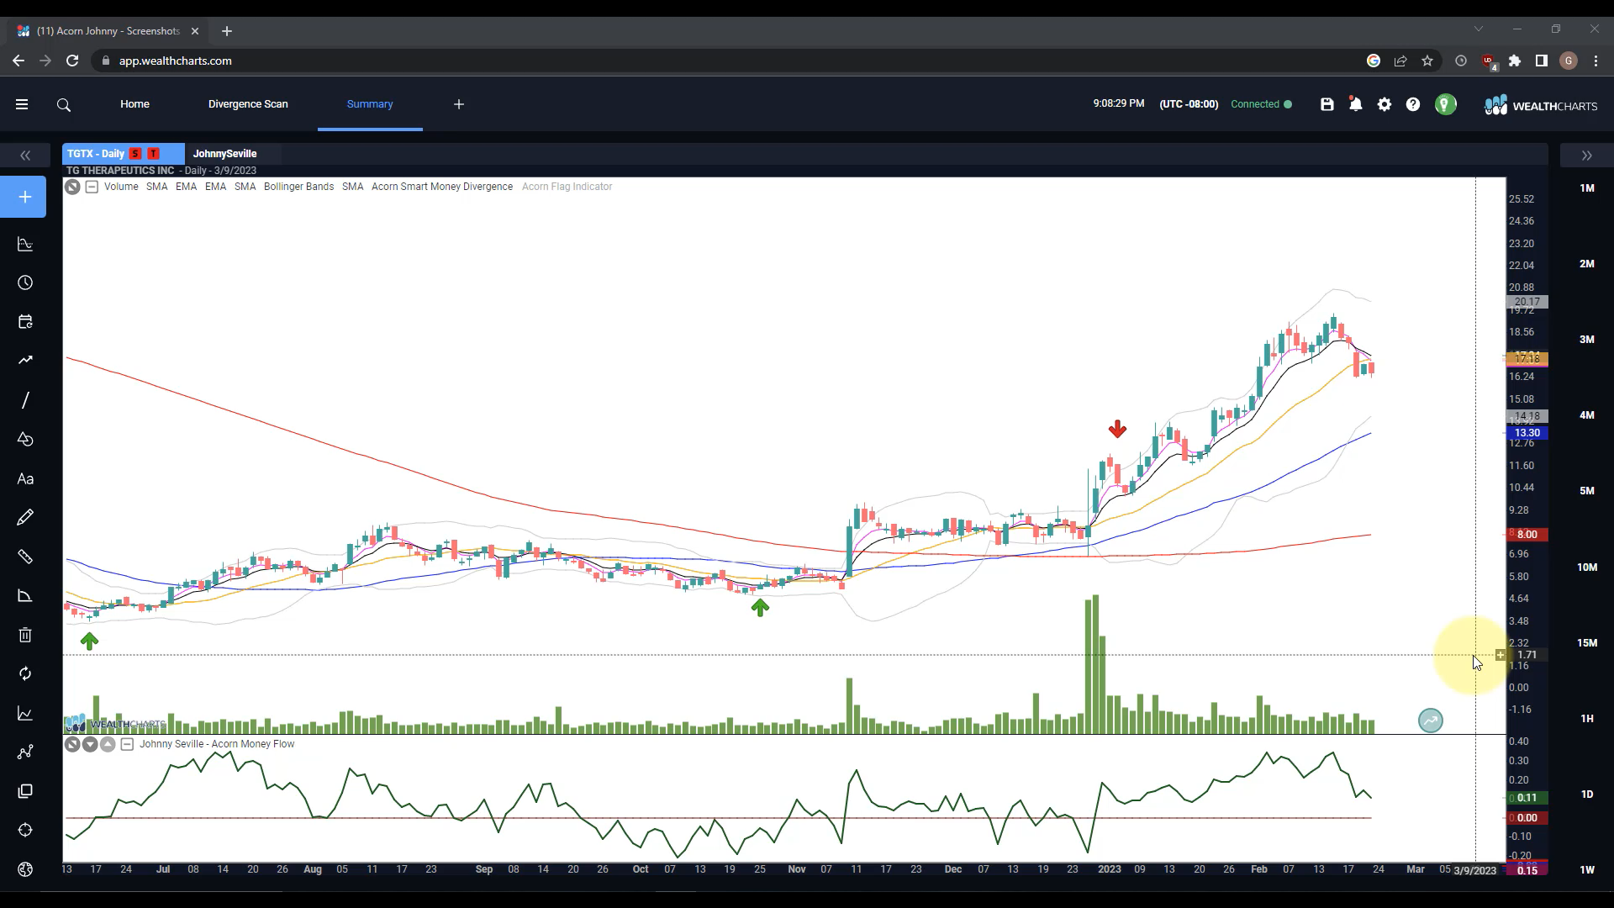Move Money Flow pane up with arrow
This screenshot has height=908, width=1614.
click(x=108, y=744)
